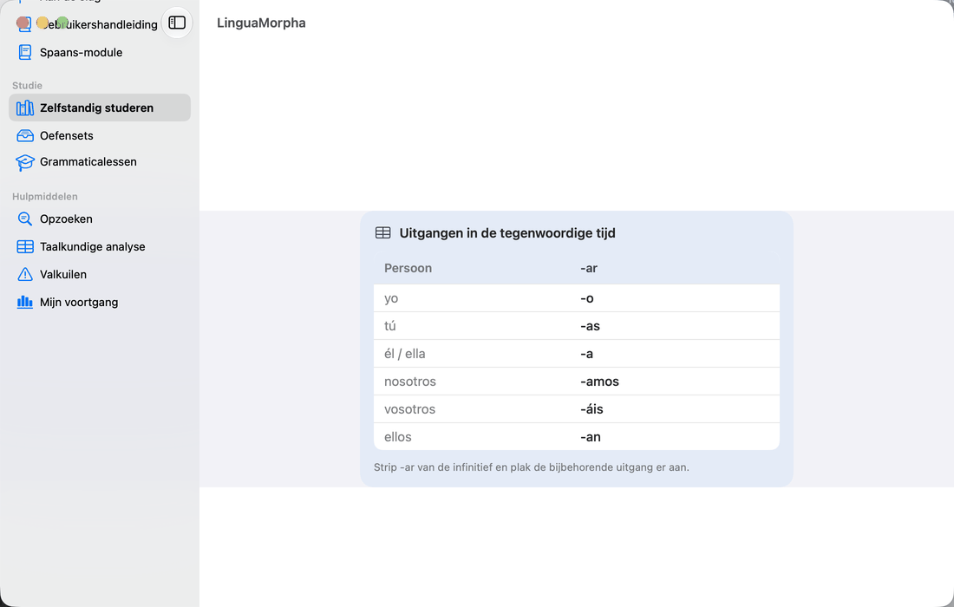
Task: Click the table icon beside Uitgangen heading
Action: coord(382,233)
